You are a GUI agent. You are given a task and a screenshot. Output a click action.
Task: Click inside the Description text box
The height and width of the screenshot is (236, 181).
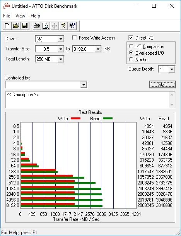pos(88,100)
